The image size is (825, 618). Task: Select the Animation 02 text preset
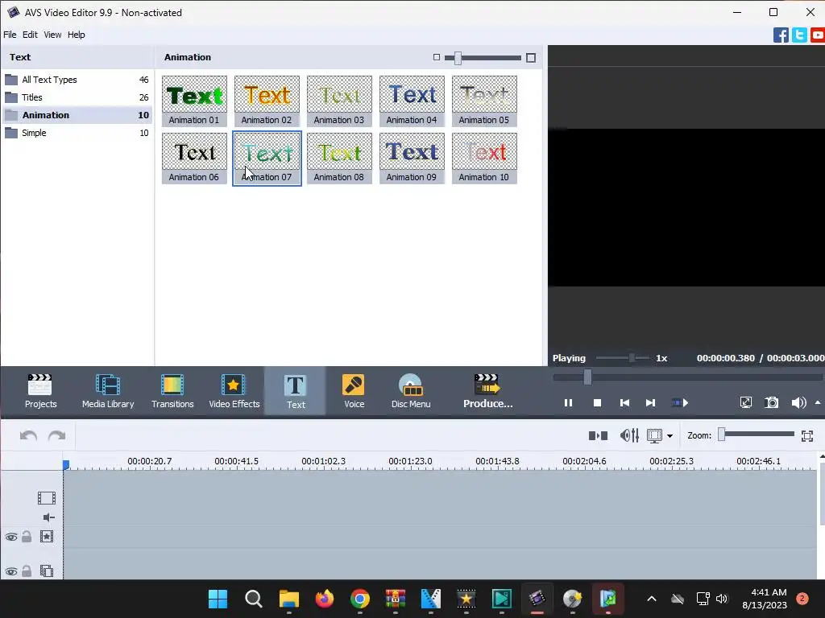point(267,101)
